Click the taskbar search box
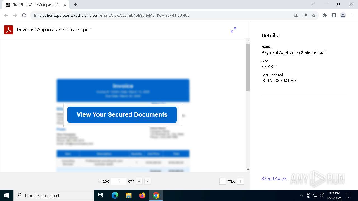Screen dimensions: 358x201 (x=54, y=195)
